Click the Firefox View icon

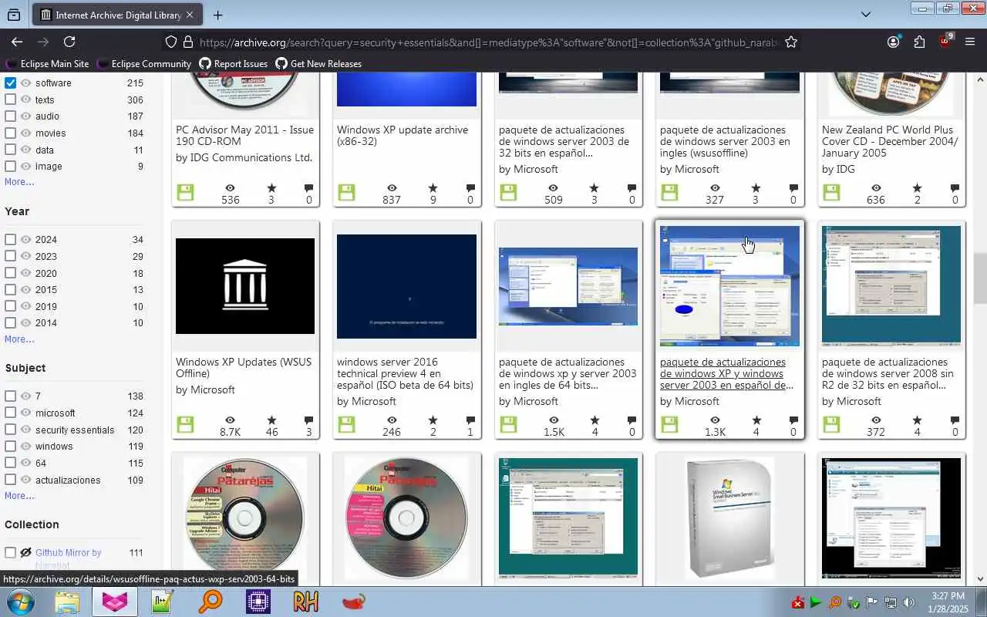point(14,15)
